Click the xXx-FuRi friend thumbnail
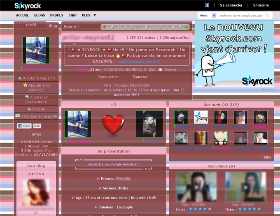Viewport: 280px width, 216px height. pyautogui.click(x=201, y=138)
